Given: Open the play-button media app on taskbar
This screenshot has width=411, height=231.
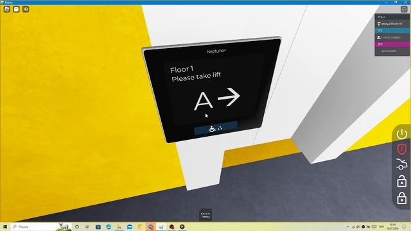Looking at the screenshot, I should (x=182, y=227).
